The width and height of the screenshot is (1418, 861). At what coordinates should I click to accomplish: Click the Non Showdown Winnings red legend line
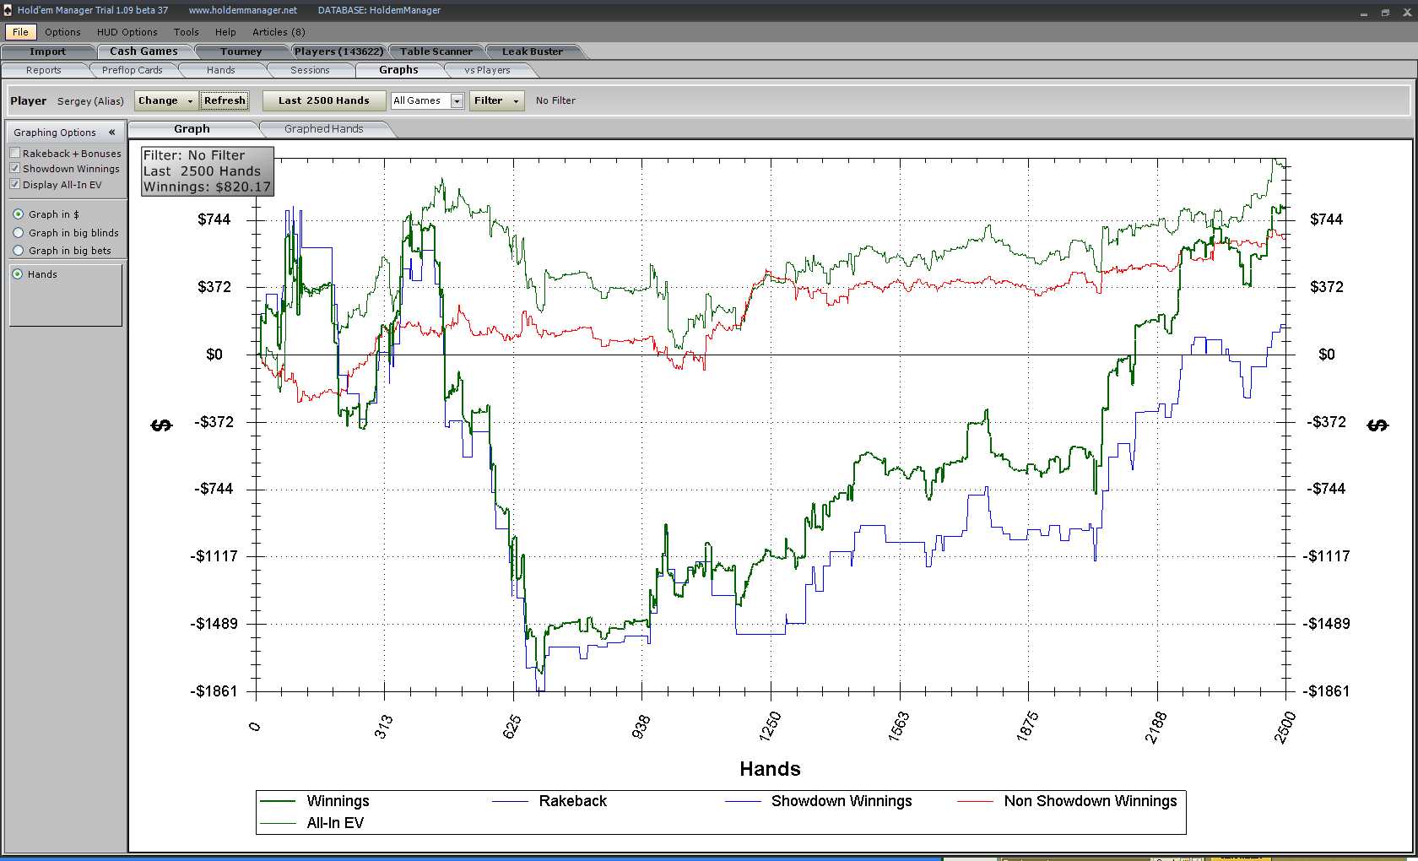975,801
